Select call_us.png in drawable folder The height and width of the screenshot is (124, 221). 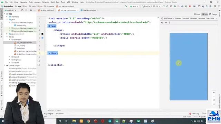(x=21, y=45)
